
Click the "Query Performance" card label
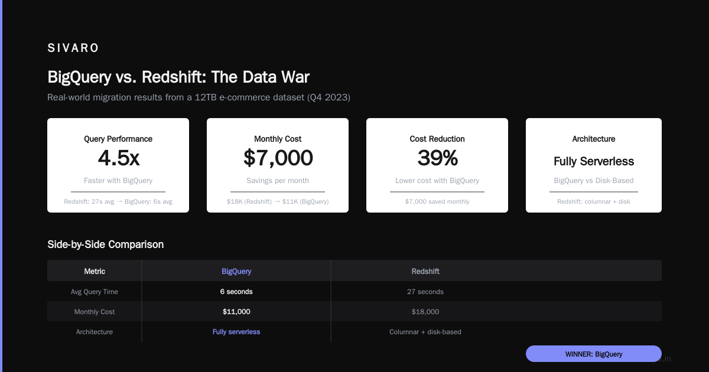pyautogui.click(x=118, y=139)
